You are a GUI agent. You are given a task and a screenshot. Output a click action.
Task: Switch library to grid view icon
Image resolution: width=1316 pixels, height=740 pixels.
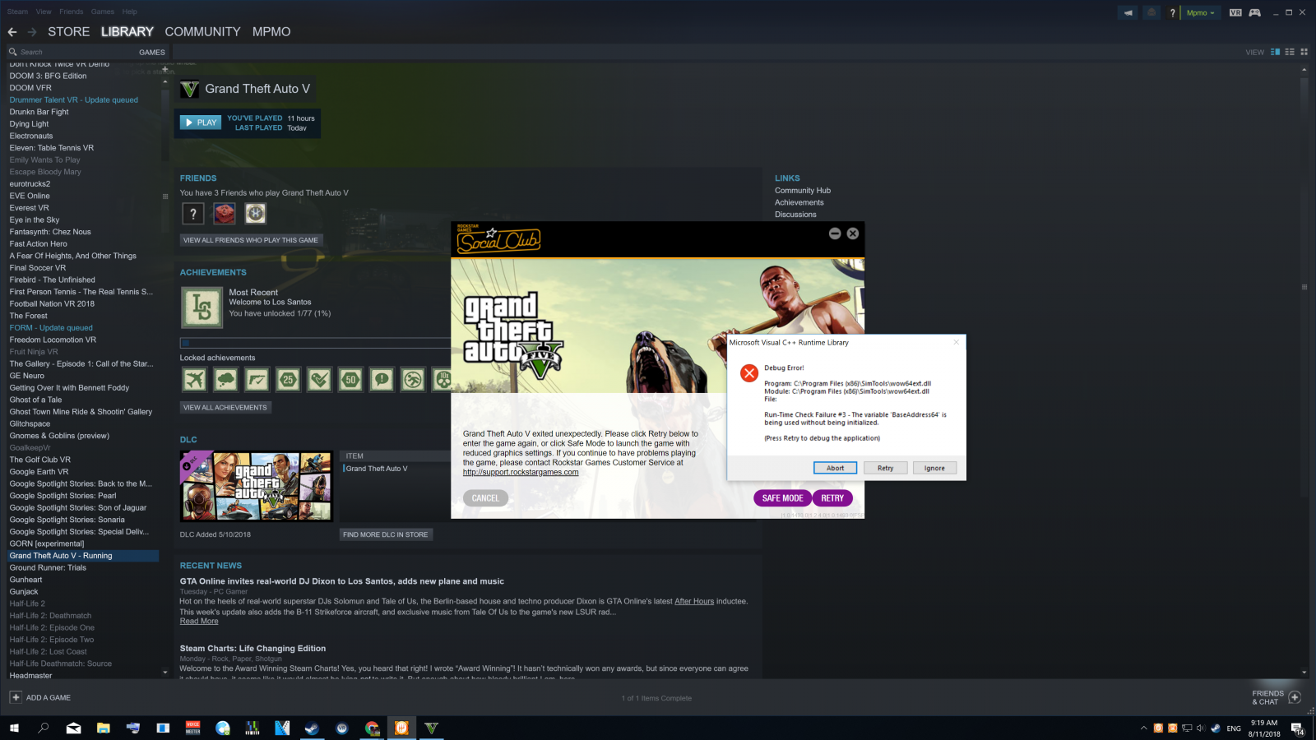(1304, 52)
